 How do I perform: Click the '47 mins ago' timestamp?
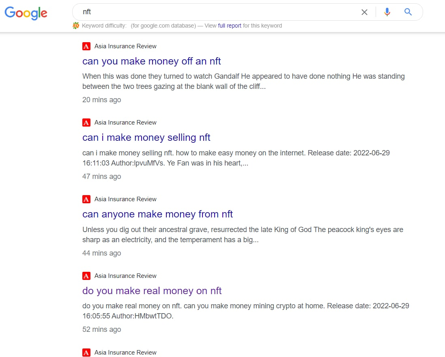(101, 176)
